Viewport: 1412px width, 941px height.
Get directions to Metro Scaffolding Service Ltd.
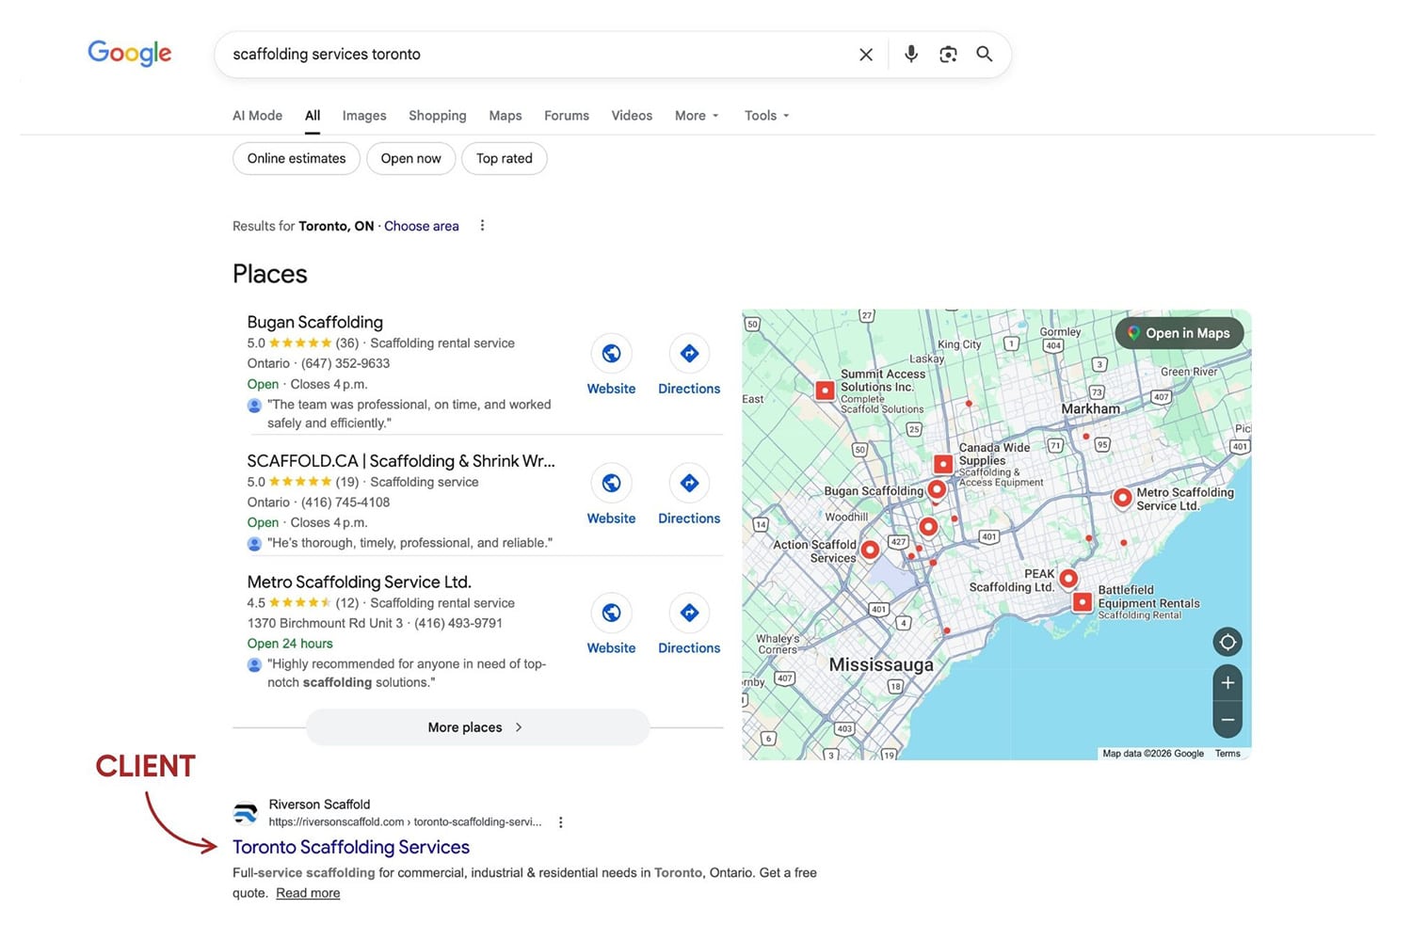tap(689, 613)
